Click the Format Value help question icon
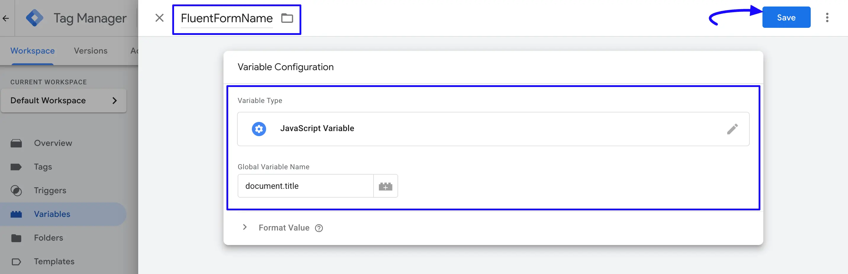Viewport: 848px width, 274px height. point(319,228)
